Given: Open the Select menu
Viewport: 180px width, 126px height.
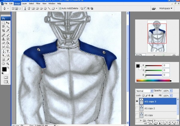Looking at the screenshot, I should point(31,4).
